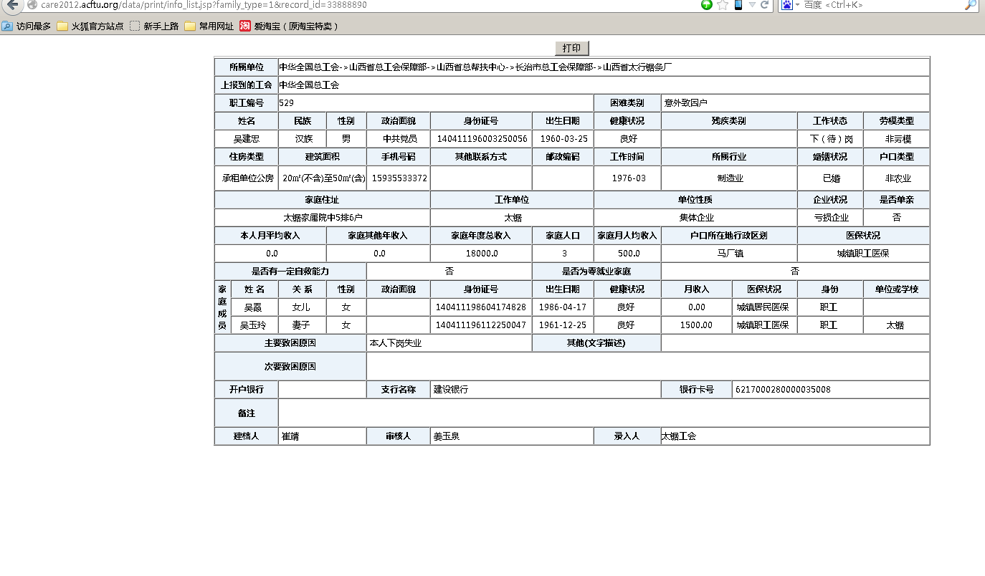
Task: Click the 承租单位公房 housing type cell
Action: (x=247, y=178)
